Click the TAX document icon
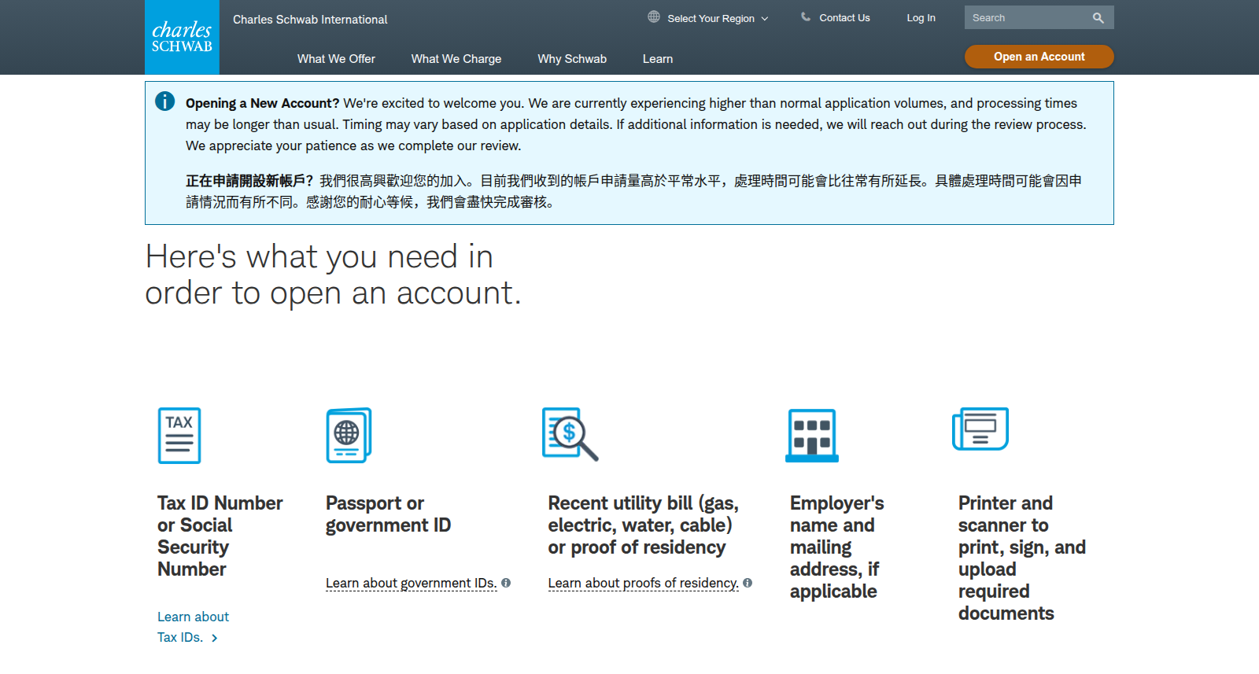1259x674 pixels. coord(179,436)
